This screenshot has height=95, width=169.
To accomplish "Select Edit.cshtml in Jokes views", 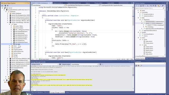I will 148,52.
